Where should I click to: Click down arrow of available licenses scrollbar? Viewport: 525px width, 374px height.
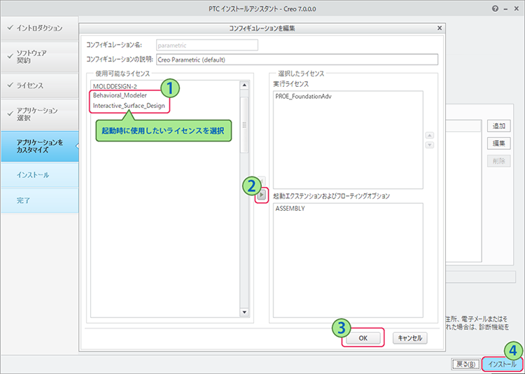244,312
